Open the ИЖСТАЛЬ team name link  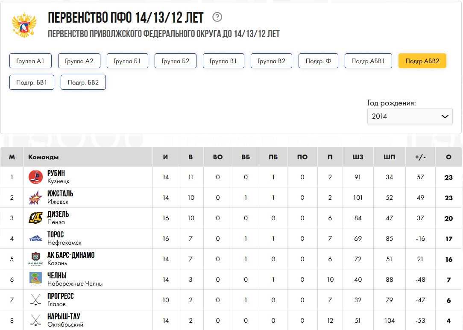click(60, 193)
